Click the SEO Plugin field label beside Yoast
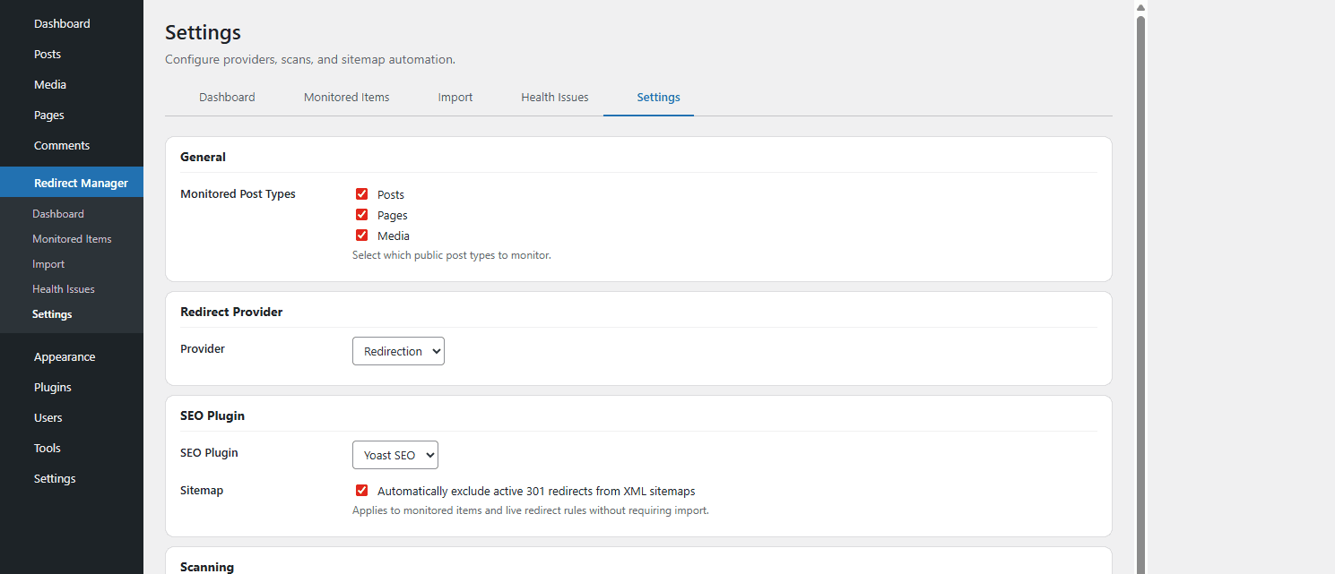 [x=209, y=452]
